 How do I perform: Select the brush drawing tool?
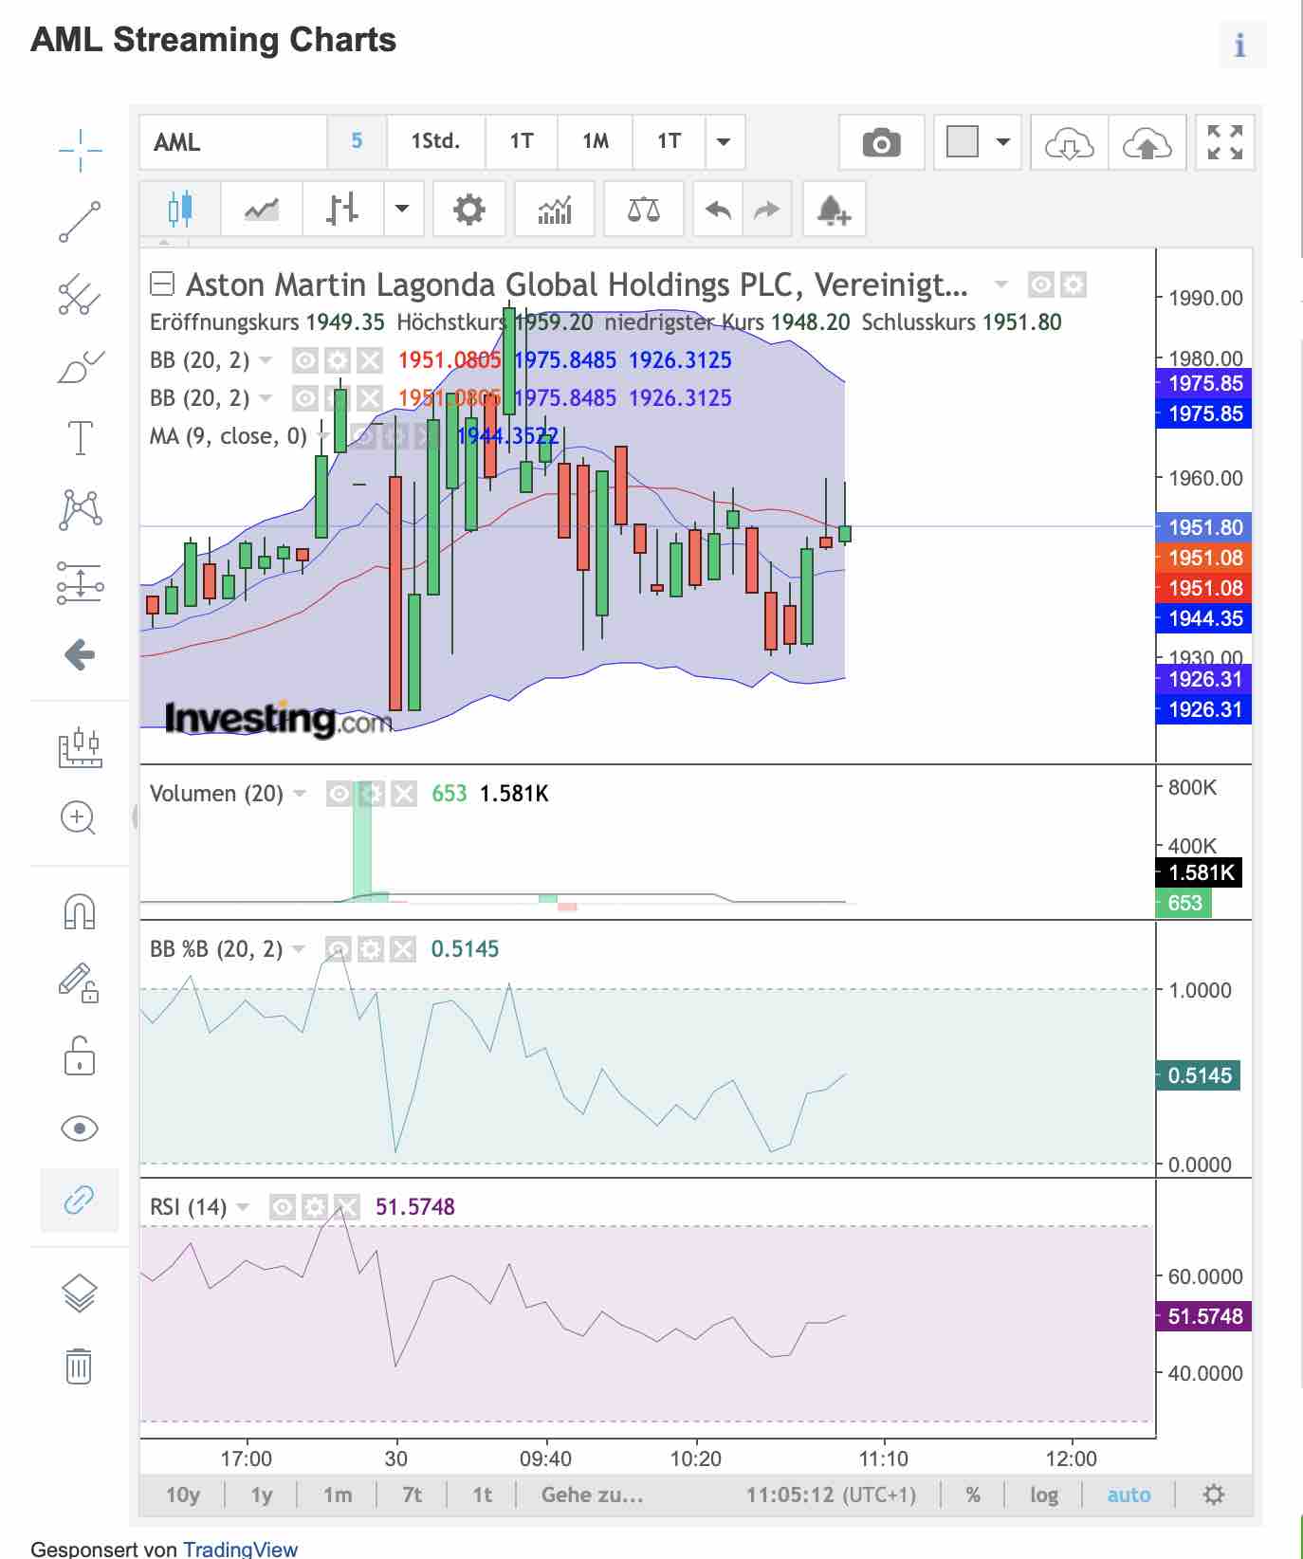click(80, 366)
